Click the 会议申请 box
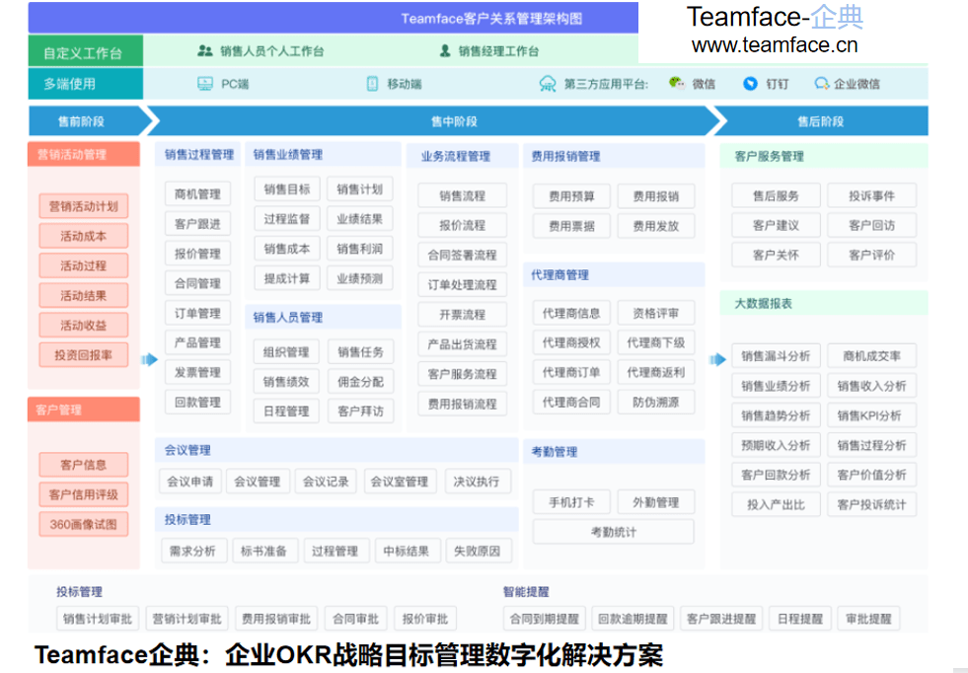The image size is (968, 673). click(x=190, y=482)
